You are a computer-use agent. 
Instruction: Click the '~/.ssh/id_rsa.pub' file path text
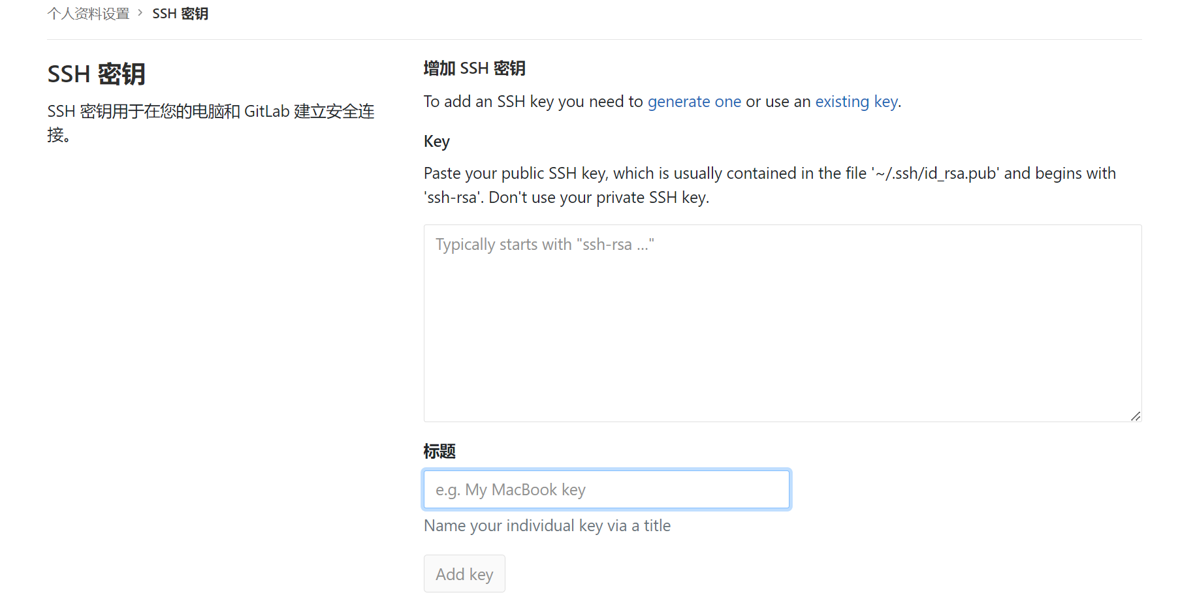click(935, 174)
